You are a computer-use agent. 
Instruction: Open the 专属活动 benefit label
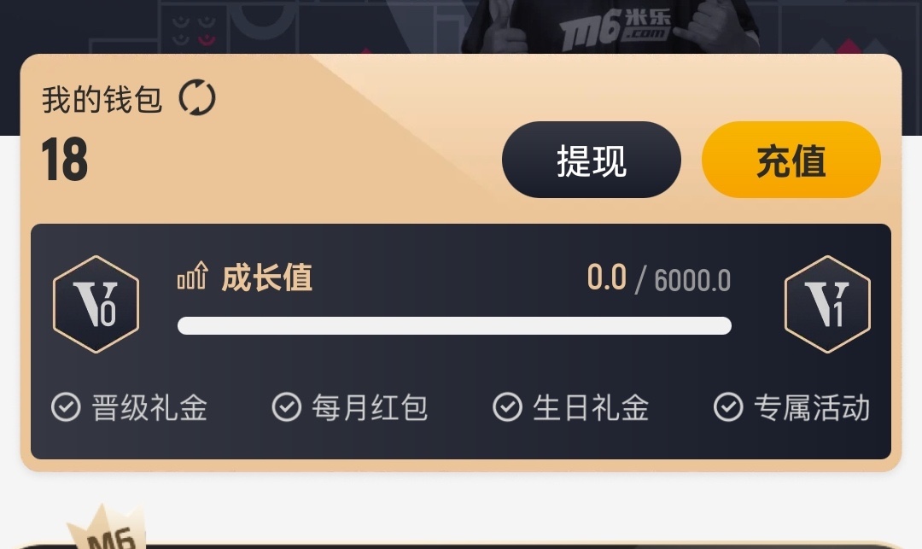click(812, 407)
